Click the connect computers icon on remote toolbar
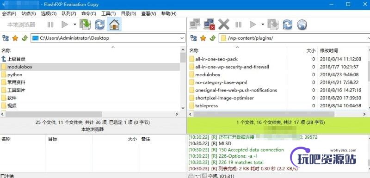This screenshot has width=370, height=178. coord(195,24)
